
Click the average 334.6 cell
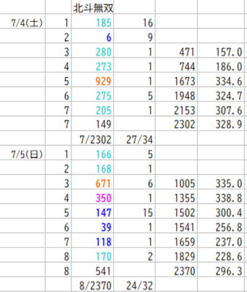(x=222, y=81)
